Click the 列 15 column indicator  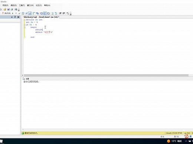pos(176,137)
